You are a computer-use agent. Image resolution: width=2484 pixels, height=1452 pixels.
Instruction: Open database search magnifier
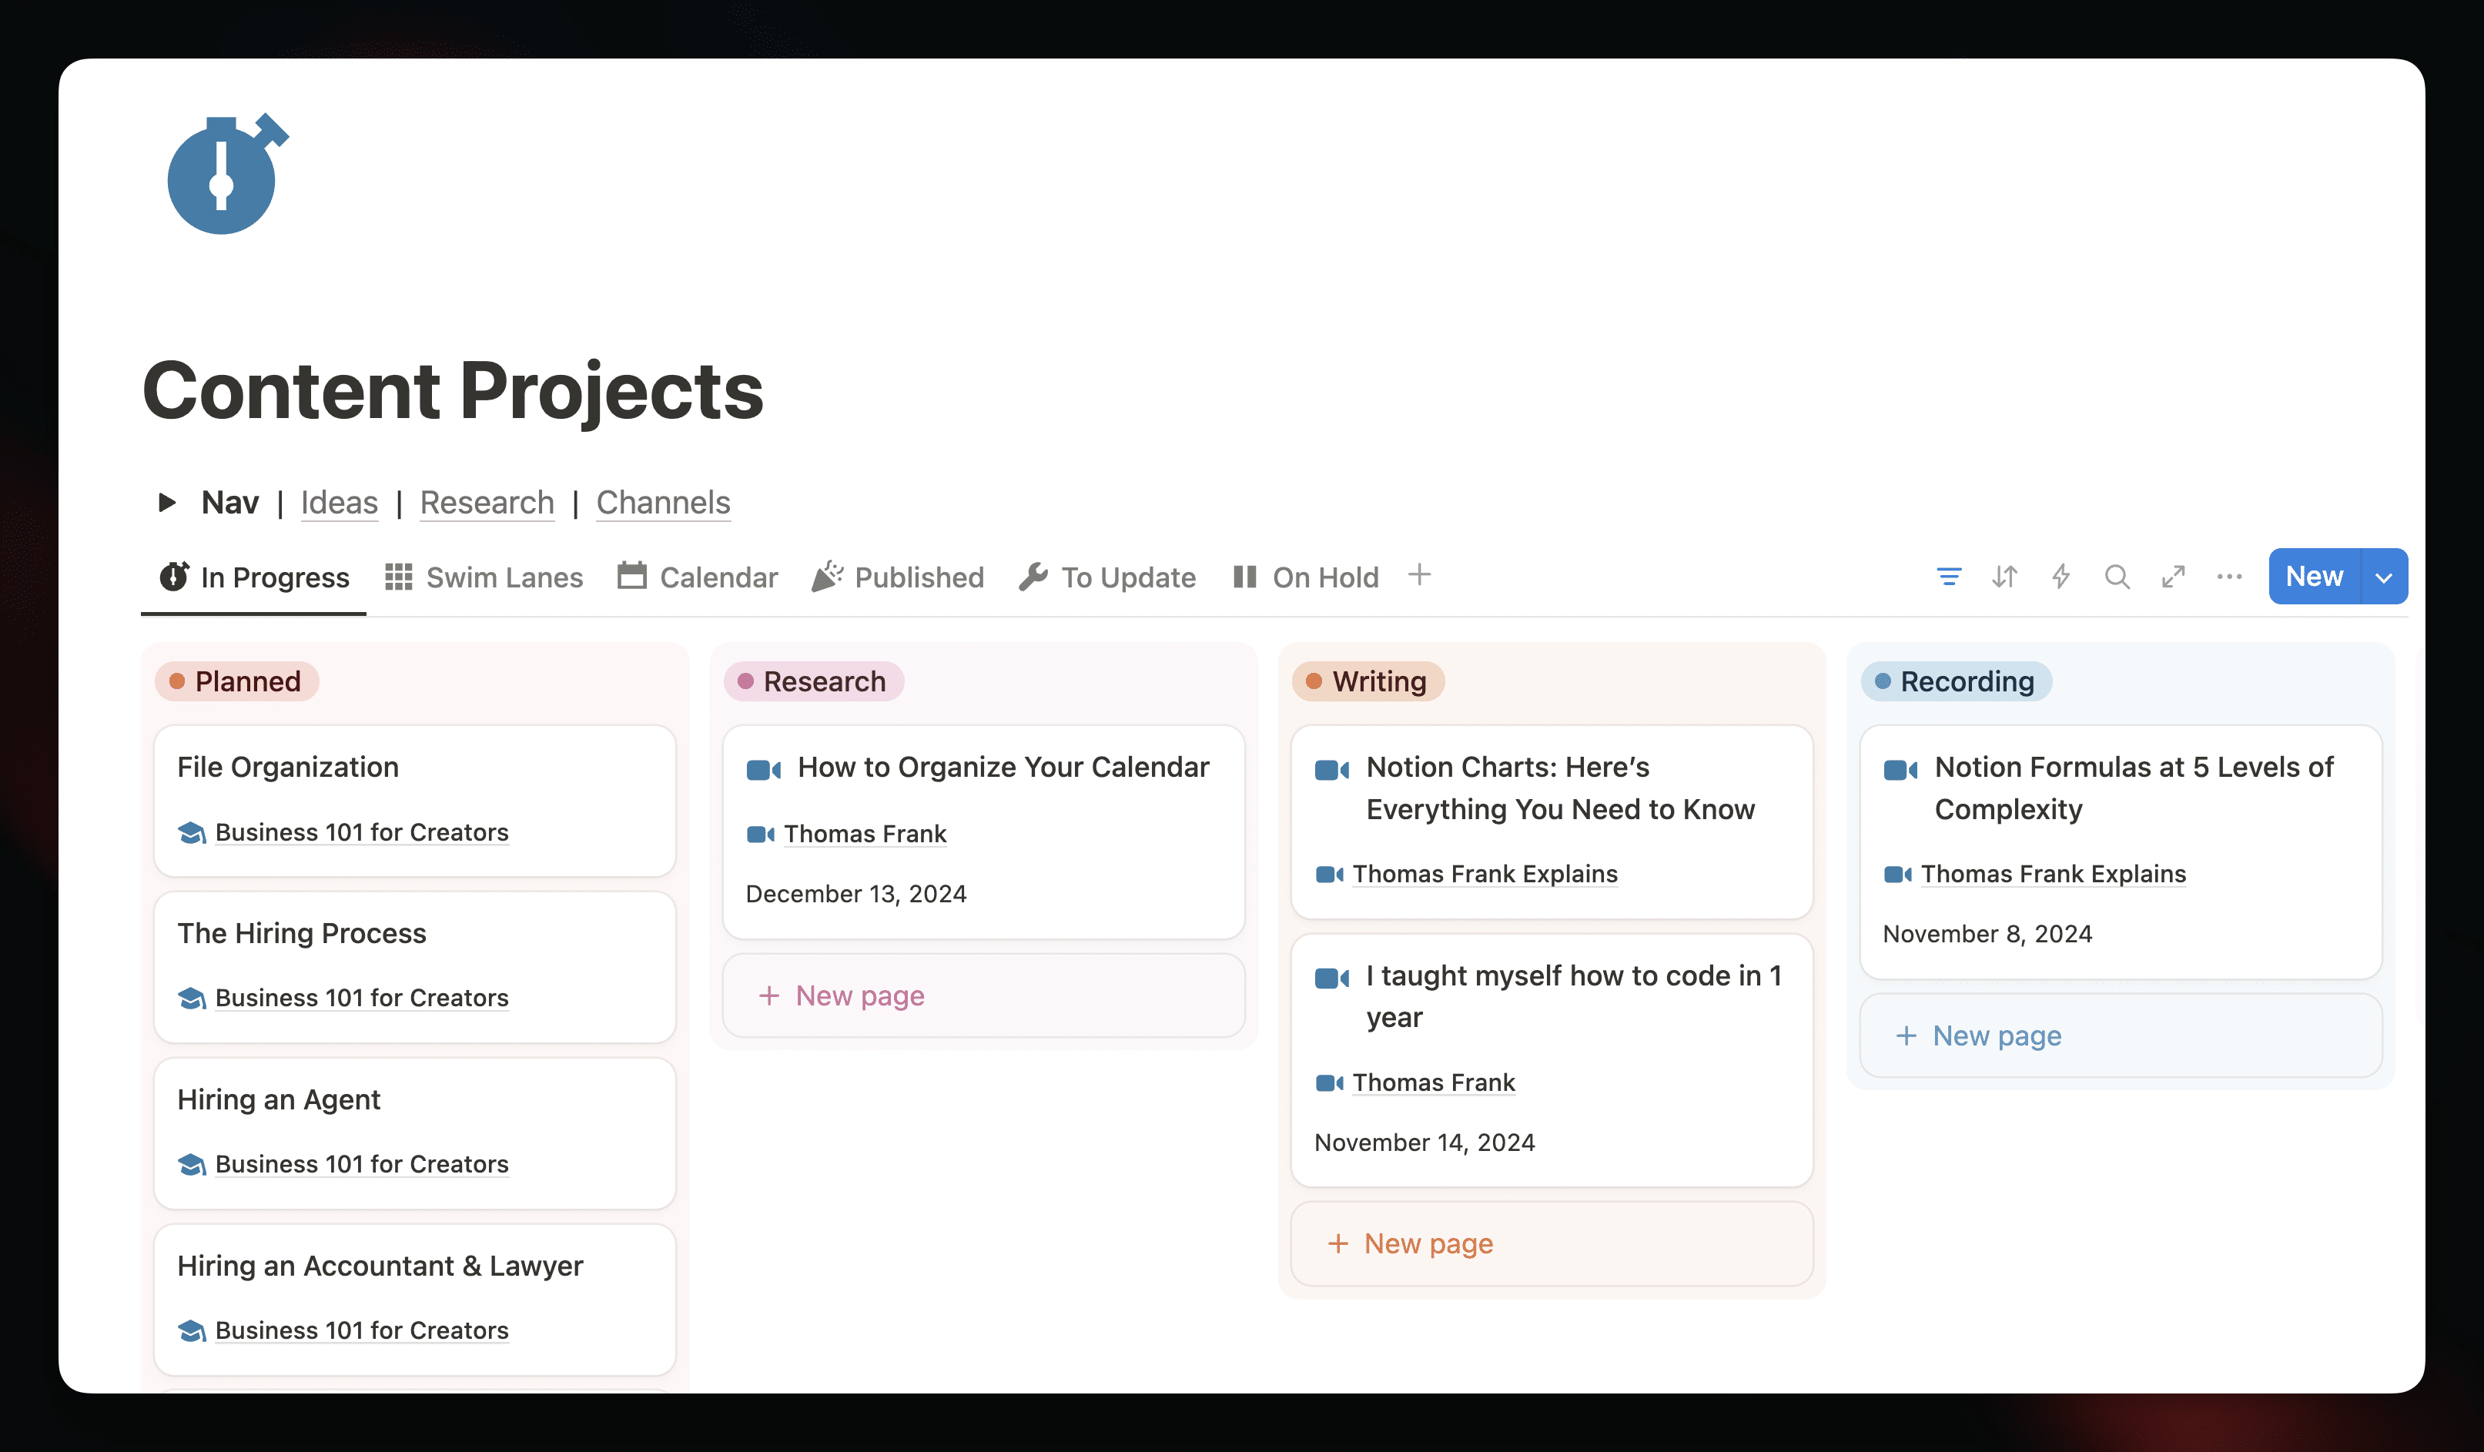pos(2117,577)
